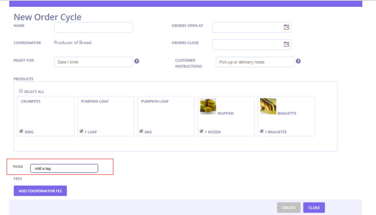The image size is (376, 215).
Task: Click the New Order Cycle heading
Action: 47,17
